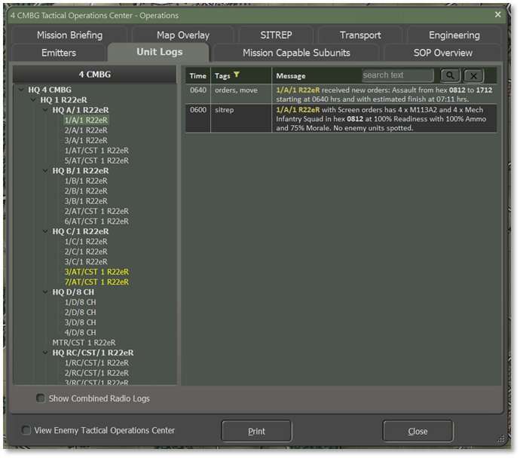Image resolution: width=520 pixels, height=458 pixels.
Task: Collapse the HQ A/1 R22eR branch
Action: 45,110
